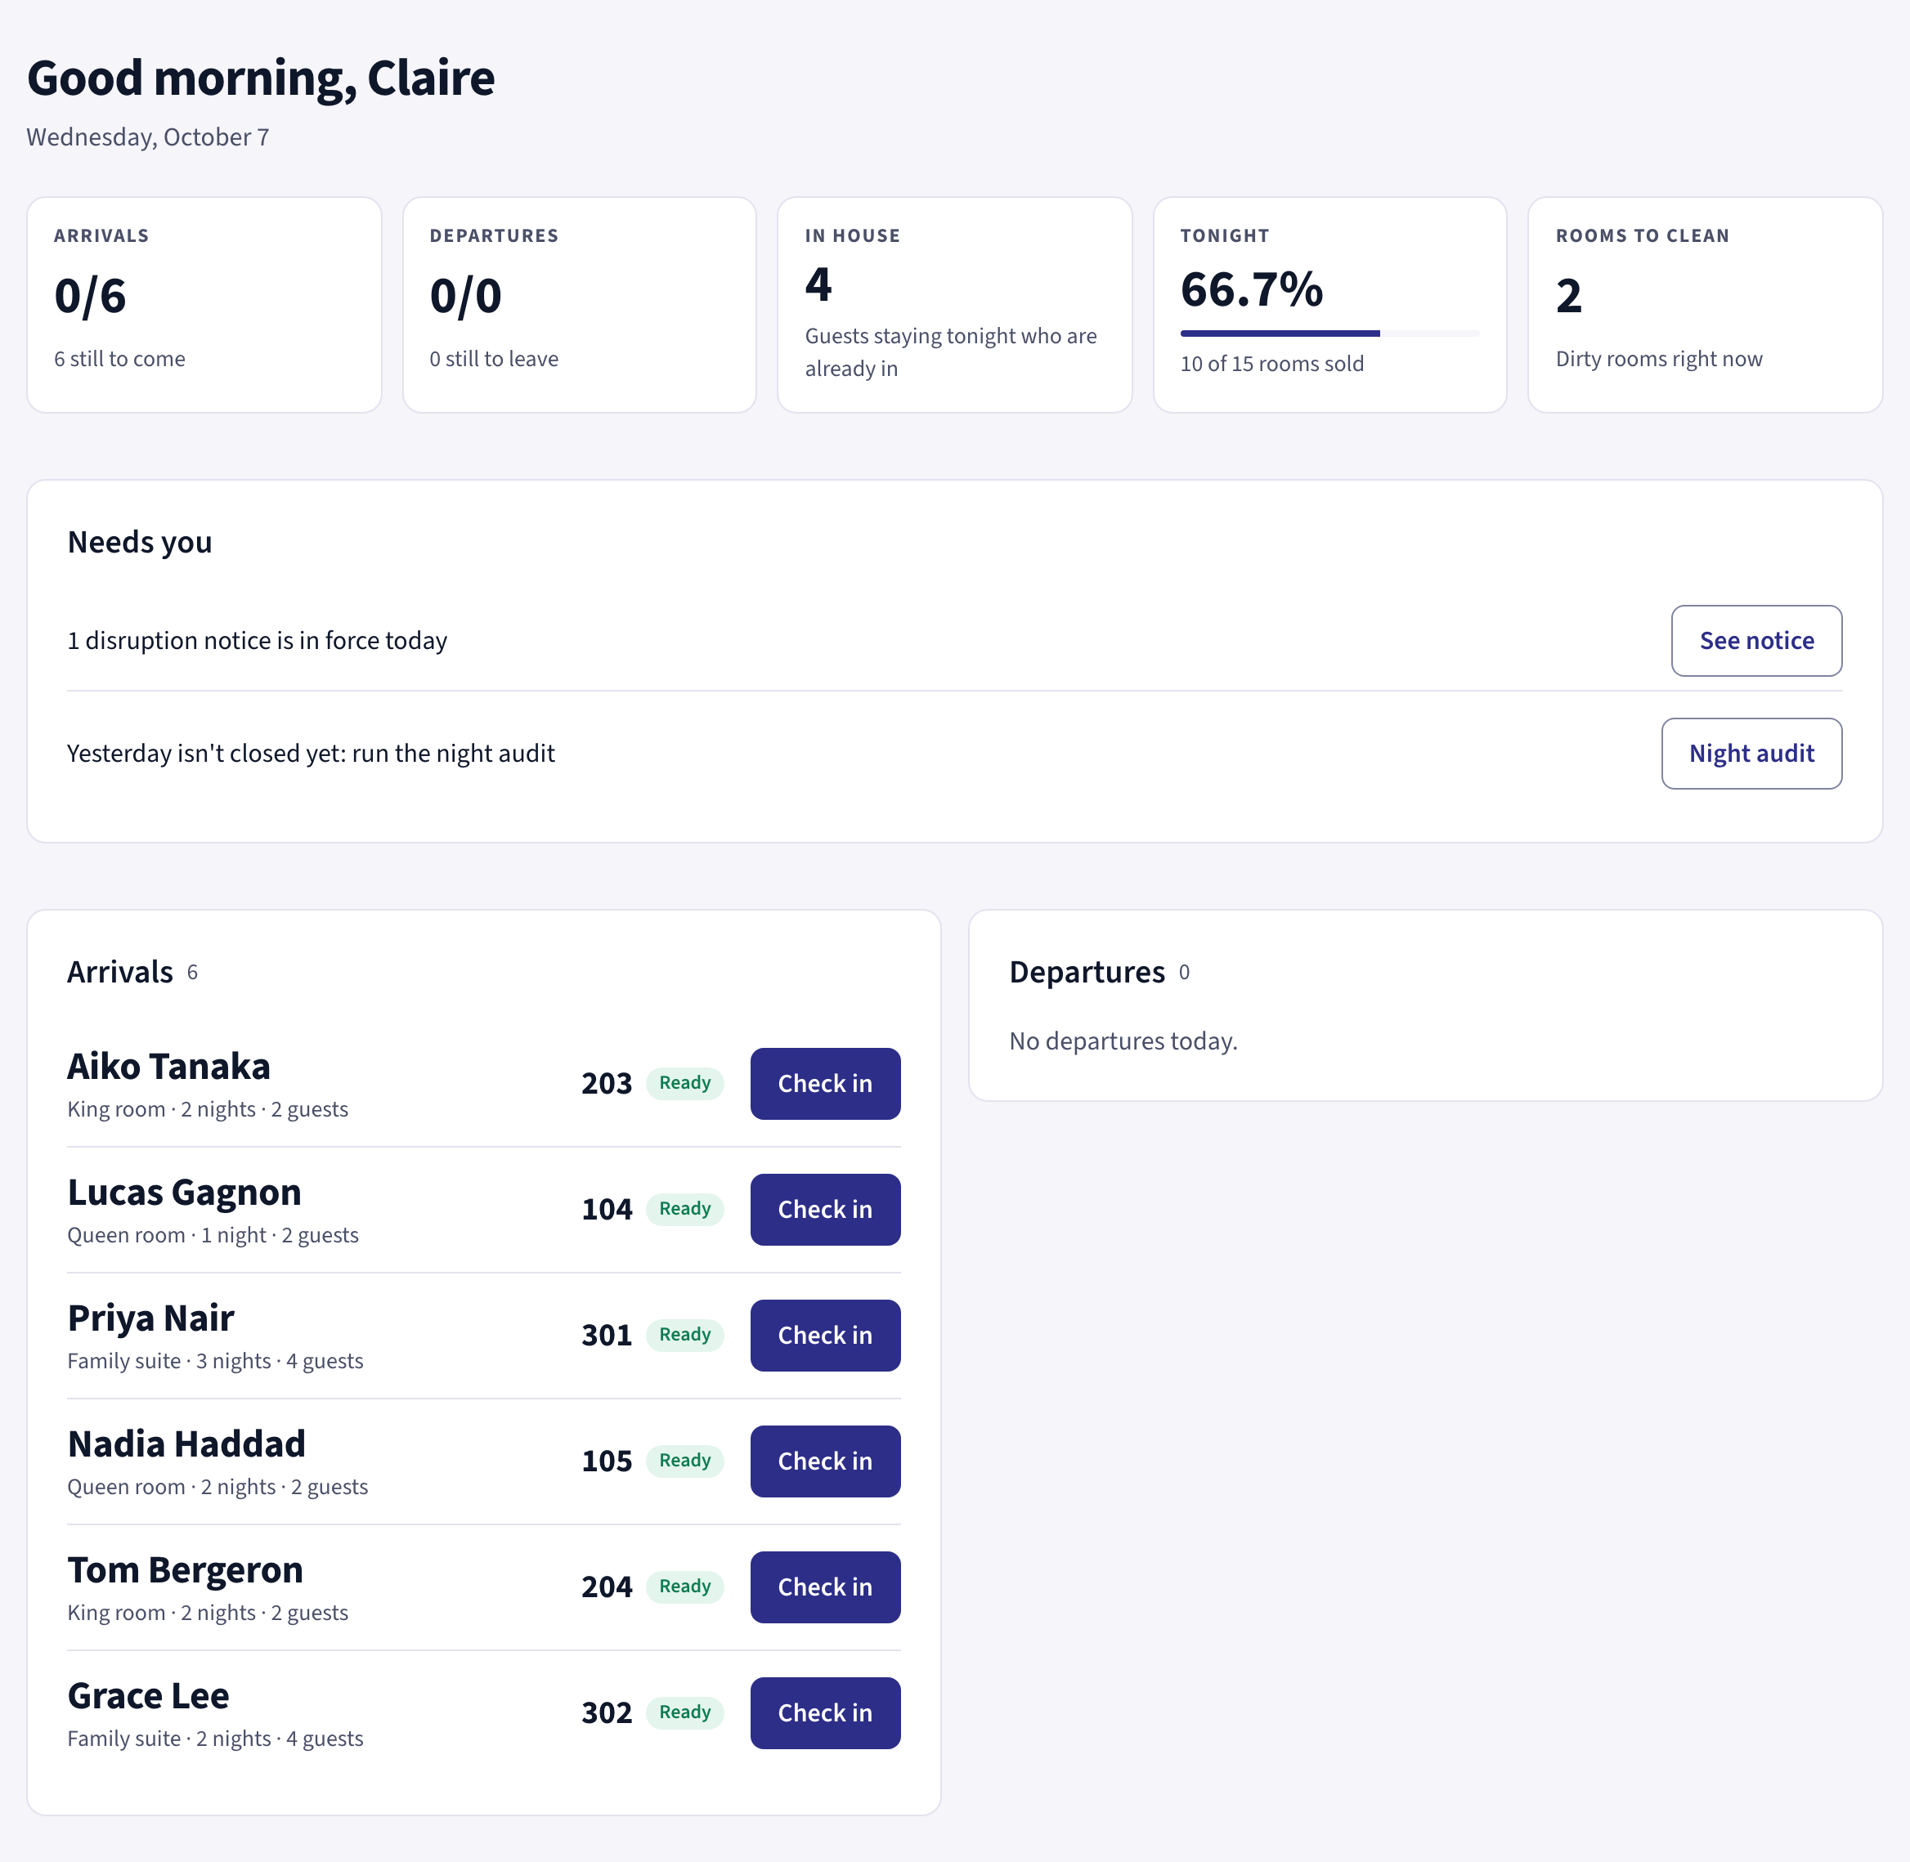Image resolution: width=1910 pixels, height=1862 pixels.
Task: Click the Ready badge for room 302
Action: point(684,1712)
